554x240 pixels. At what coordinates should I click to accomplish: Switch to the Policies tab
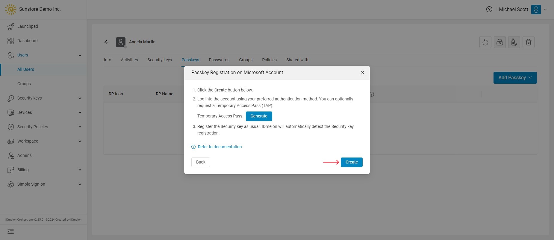click(270, 60)
